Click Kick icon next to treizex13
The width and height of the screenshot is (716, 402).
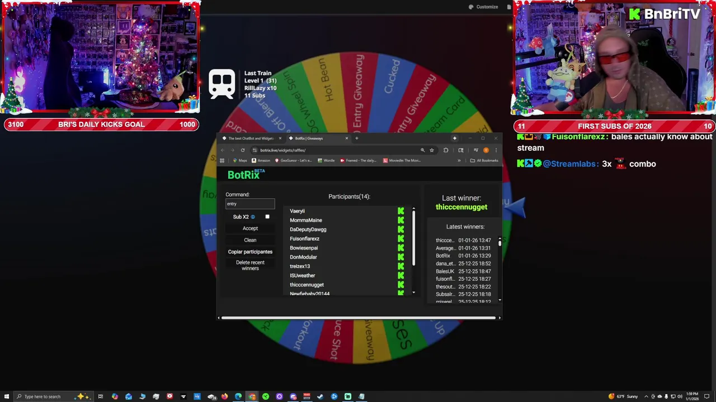coord(401,266)
